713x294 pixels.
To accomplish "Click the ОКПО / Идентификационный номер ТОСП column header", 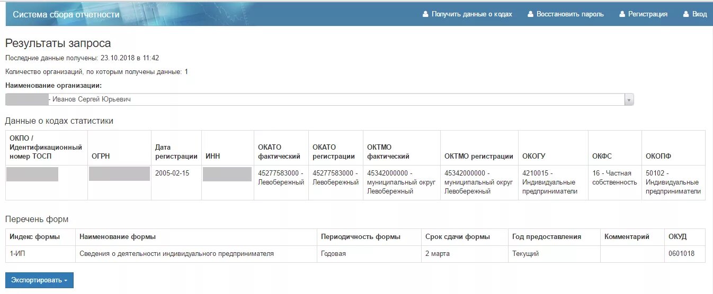I will 46,148.
